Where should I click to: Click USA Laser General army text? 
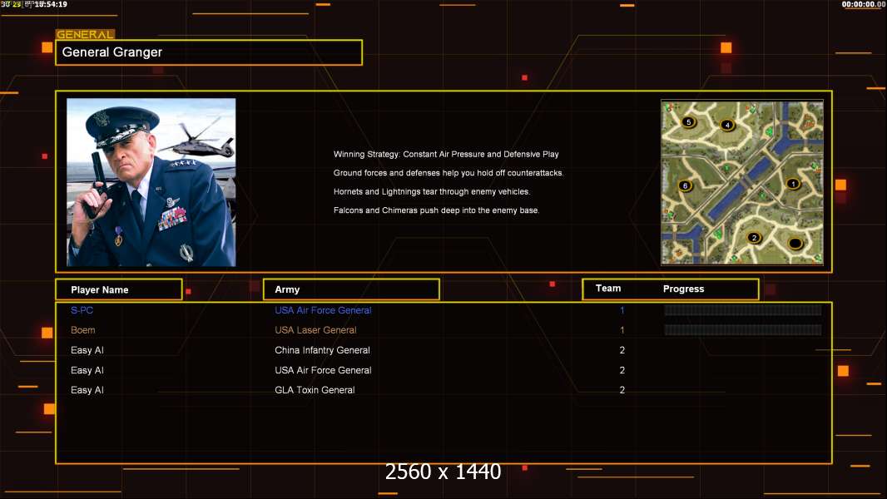pyautogui.click(x=315, y=330)
